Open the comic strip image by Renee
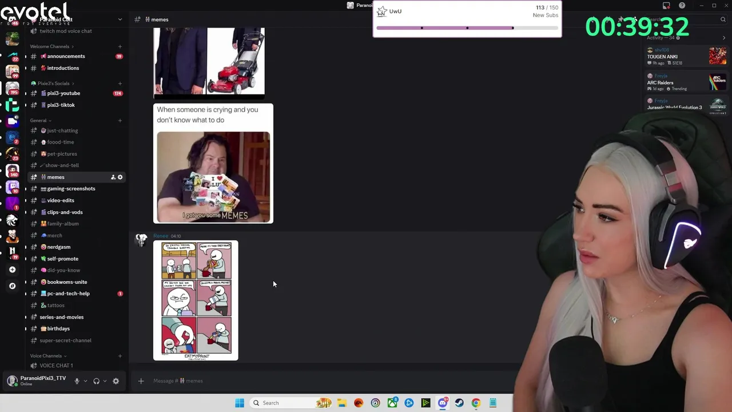732x412 pixels. pos(196,300)
